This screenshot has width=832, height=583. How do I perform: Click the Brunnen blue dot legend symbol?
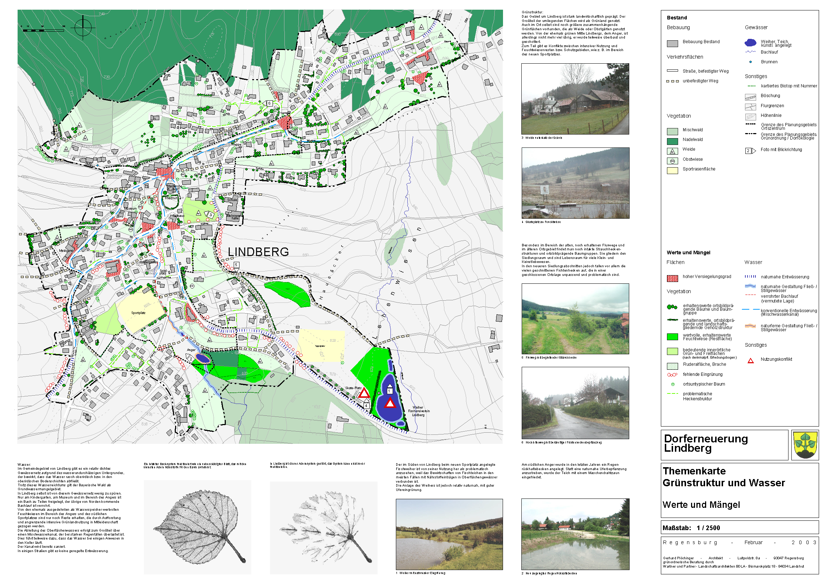click(x=750, y=62)
